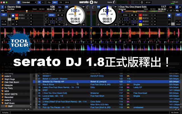
Task: Jump to previous track on deck 1
Action: click(58, 15)
